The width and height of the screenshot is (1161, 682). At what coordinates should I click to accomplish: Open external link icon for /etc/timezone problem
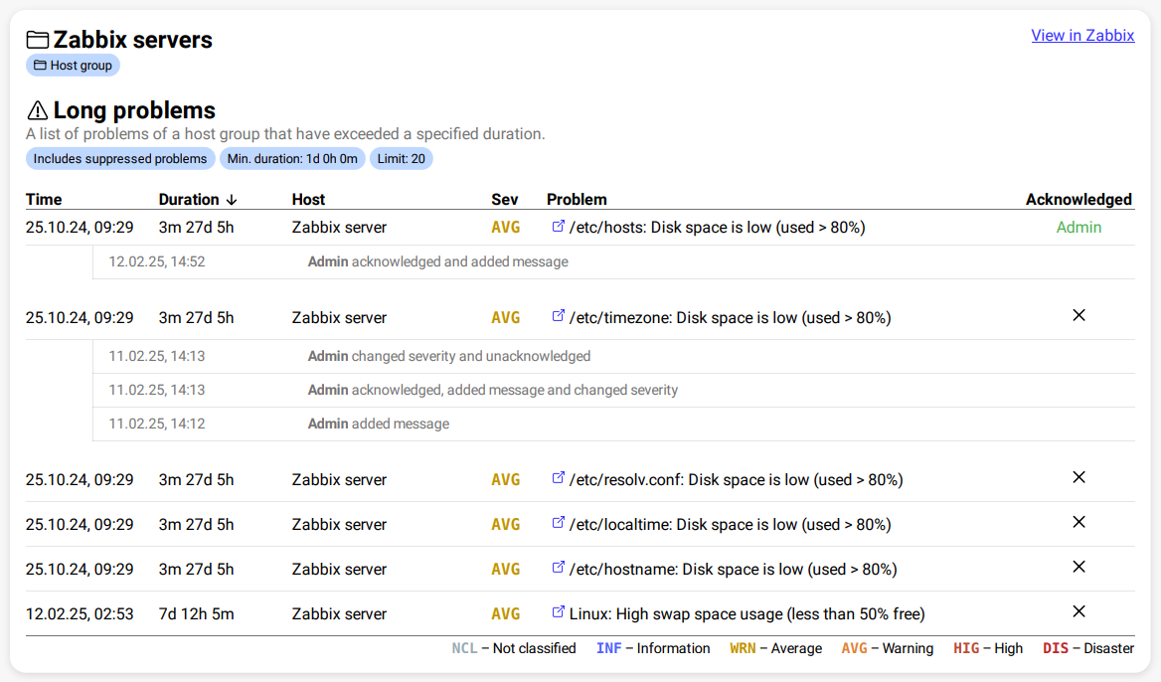click(x=558, y=317)
